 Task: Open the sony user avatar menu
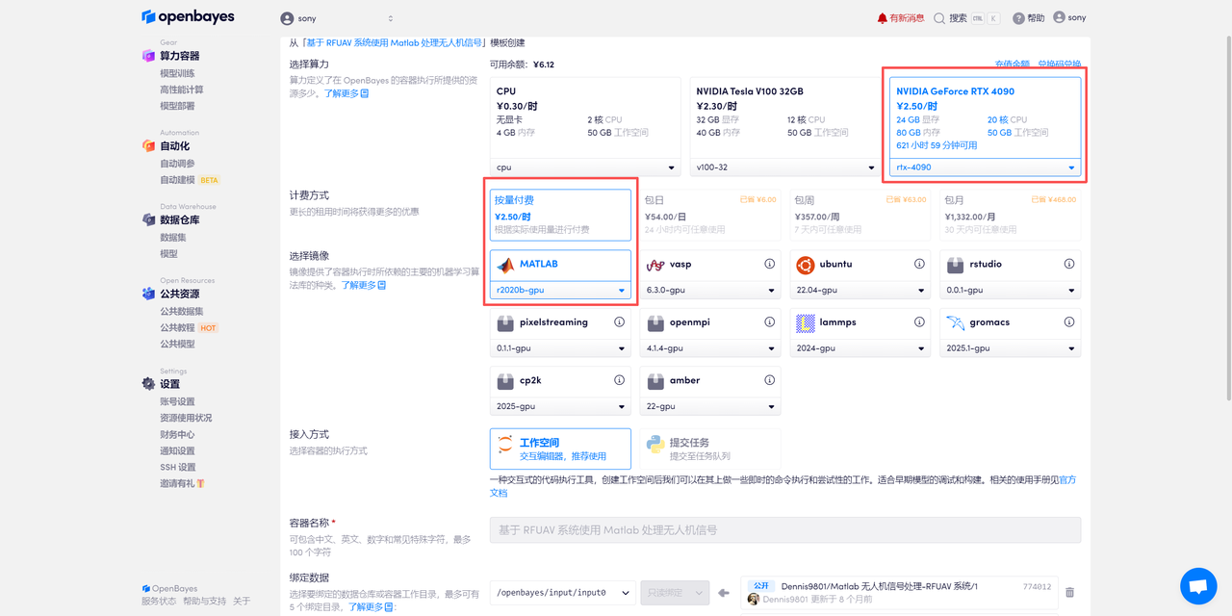click(1059, 17)
